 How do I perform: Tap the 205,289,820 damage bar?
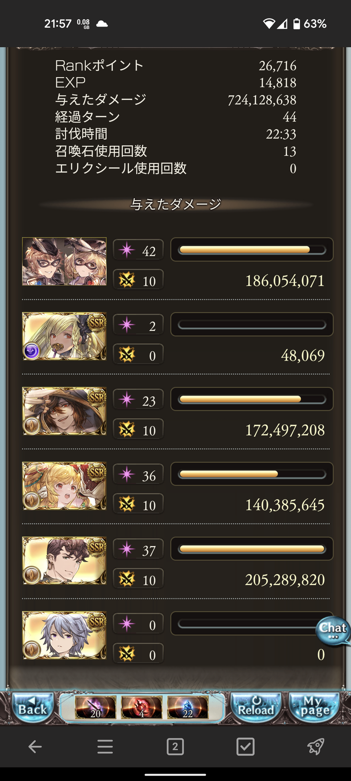(x=252, y=549)
